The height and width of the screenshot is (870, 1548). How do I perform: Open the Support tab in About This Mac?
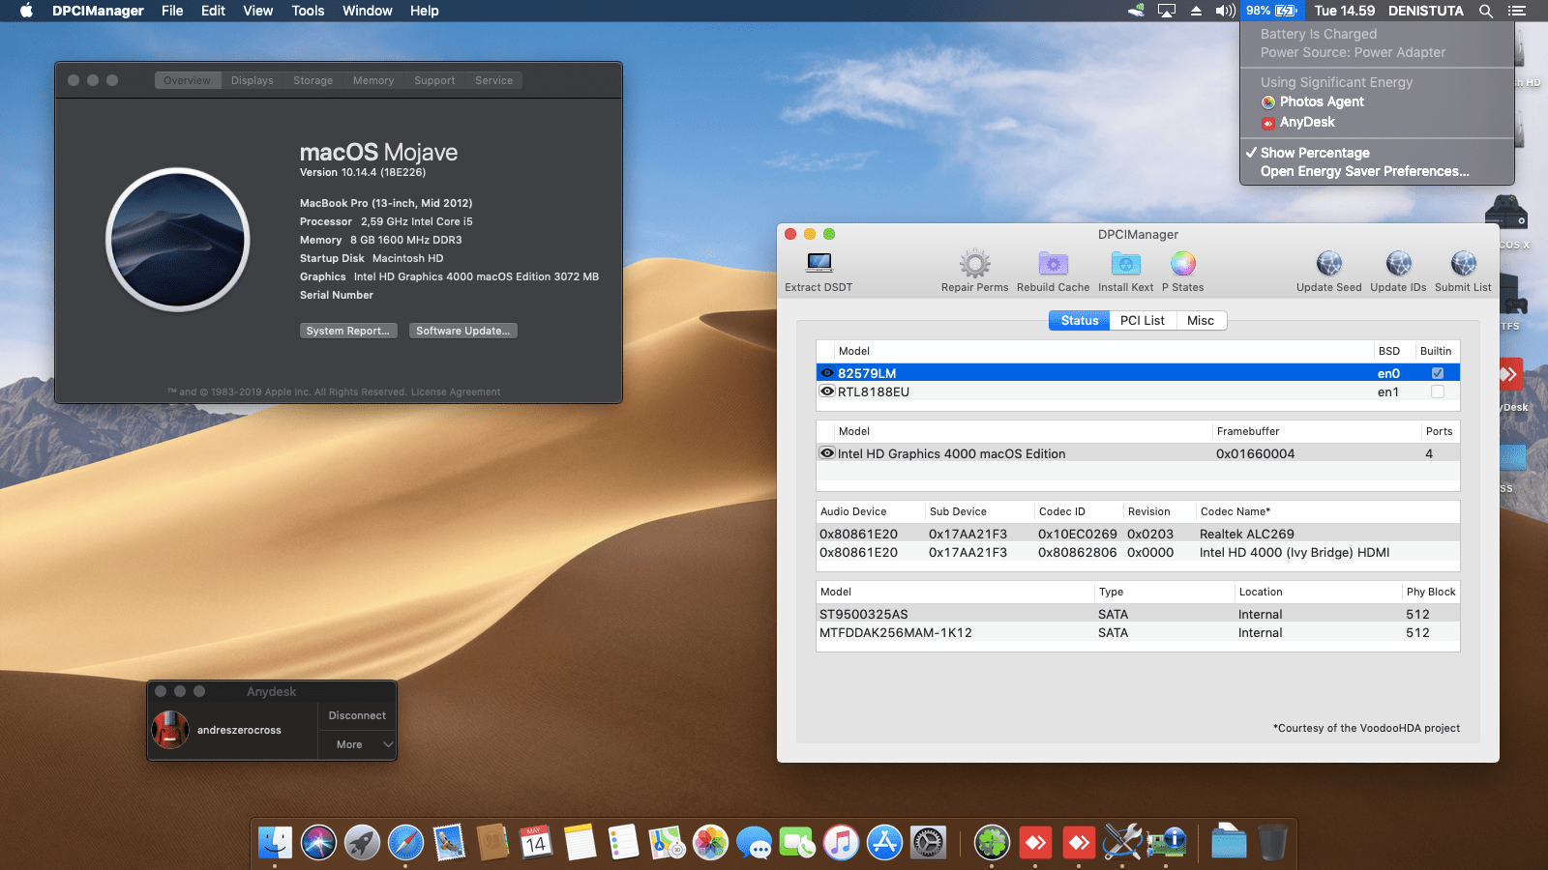coord(434,80)
